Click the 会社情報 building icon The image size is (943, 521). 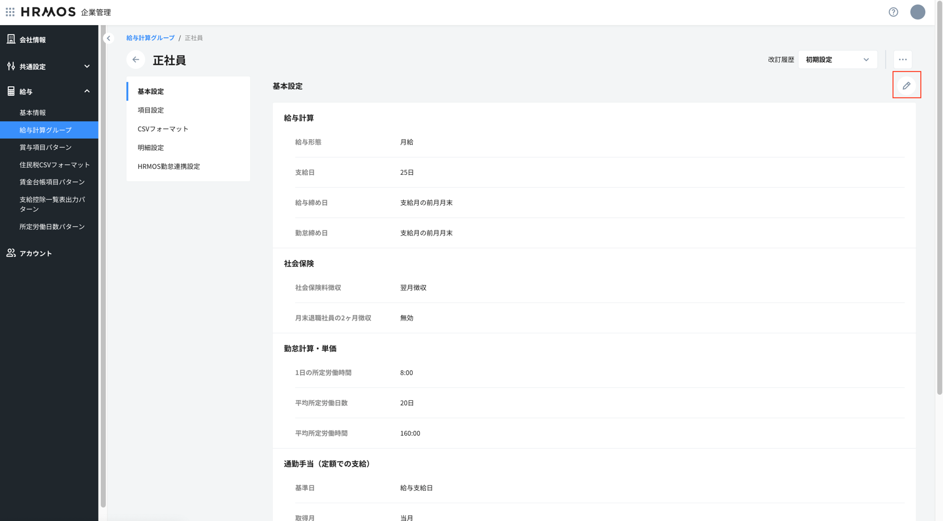(11, 40)
